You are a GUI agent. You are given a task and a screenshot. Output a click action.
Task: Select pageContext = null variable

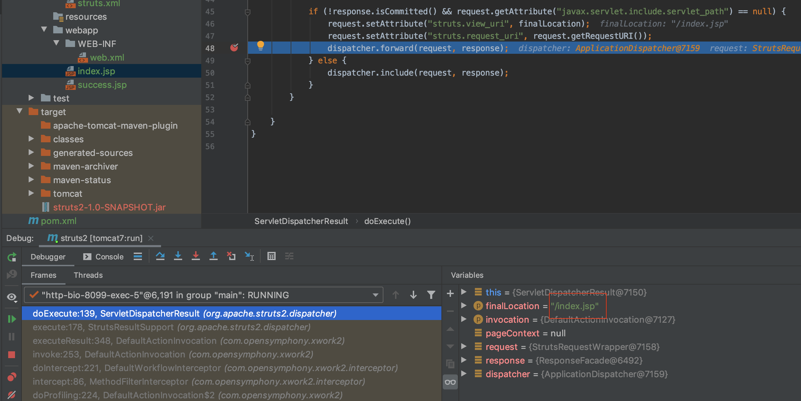coord(525,333)
